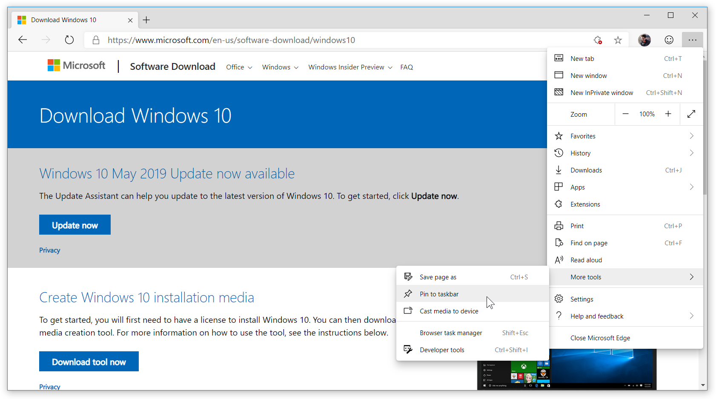Click the Help question mark icon

559,316
